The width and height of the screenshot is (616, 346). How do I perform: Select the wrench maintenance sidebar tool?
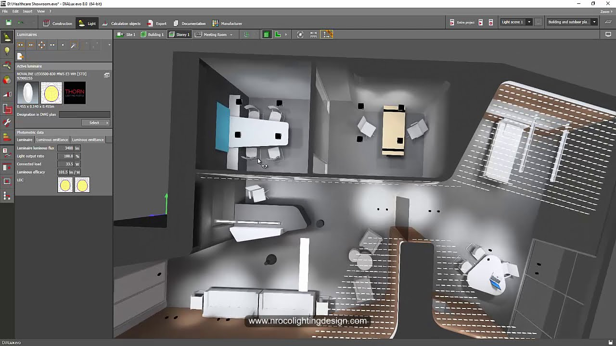pyautogui.click(x=7, y=123)
